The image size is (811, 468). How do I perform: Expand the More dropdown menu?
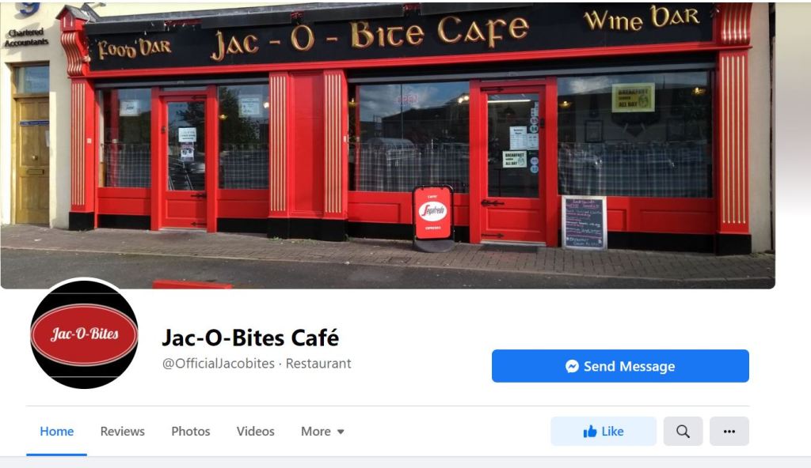click(323, 432)
